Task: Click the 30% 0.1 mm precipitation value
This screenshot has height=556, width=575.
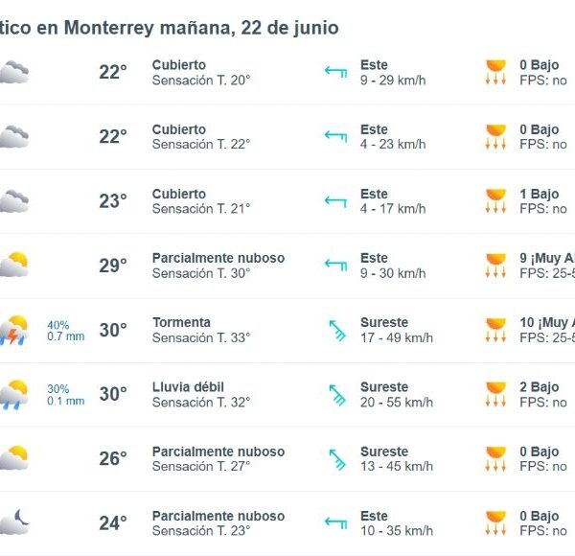Action: [65, 395]
